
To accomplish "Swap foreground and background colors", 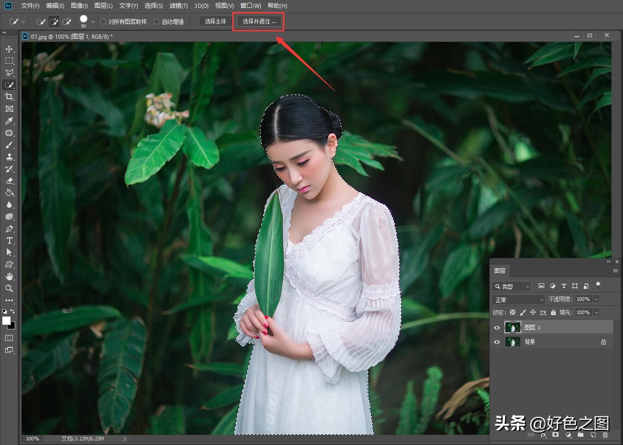I will pos(12,311).
